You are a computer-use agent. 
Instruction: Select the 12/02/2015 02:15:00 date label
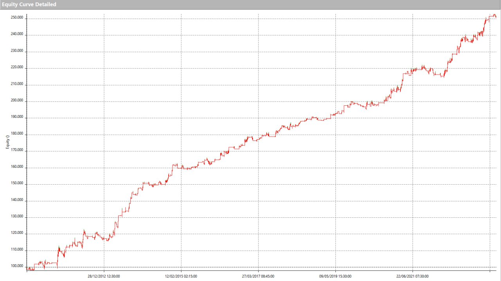181,276
